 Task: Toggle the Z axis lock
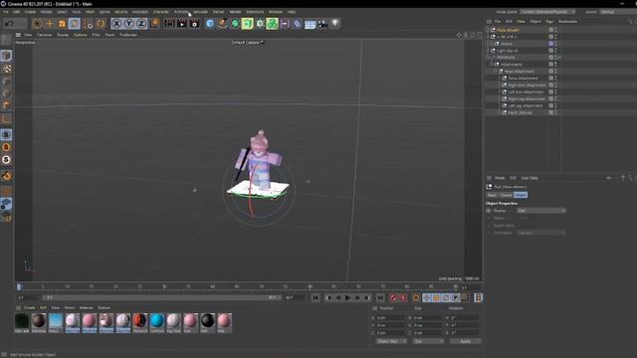[141, 24]
